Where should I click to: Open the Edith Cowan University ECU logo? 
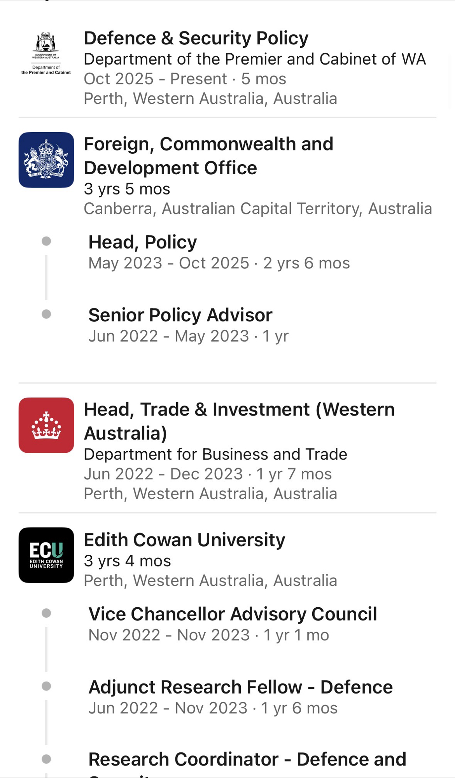(46, 555)
